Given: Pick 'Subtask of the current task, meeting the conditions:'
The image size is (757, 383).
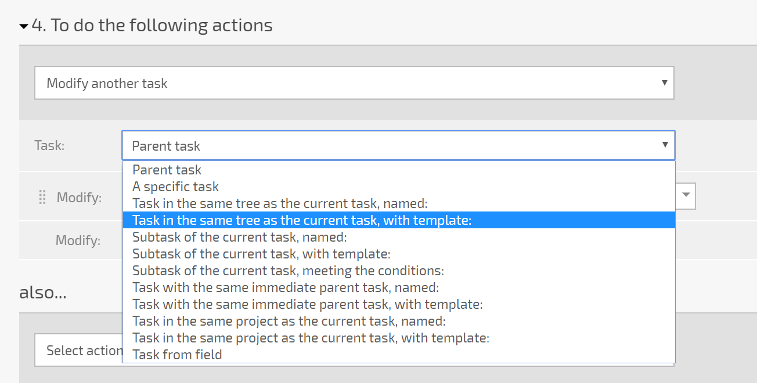Looking at the screenshot, I should pyautogui.click(x=399, y=271).
